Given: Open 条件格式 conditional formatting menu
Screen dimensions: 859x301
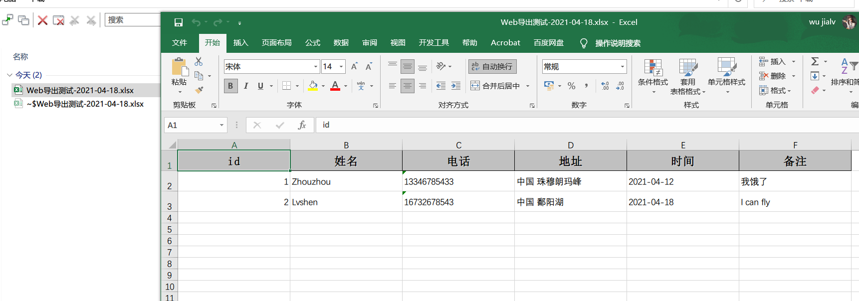Looking at the screenshot, I should [x=653, y=76].
